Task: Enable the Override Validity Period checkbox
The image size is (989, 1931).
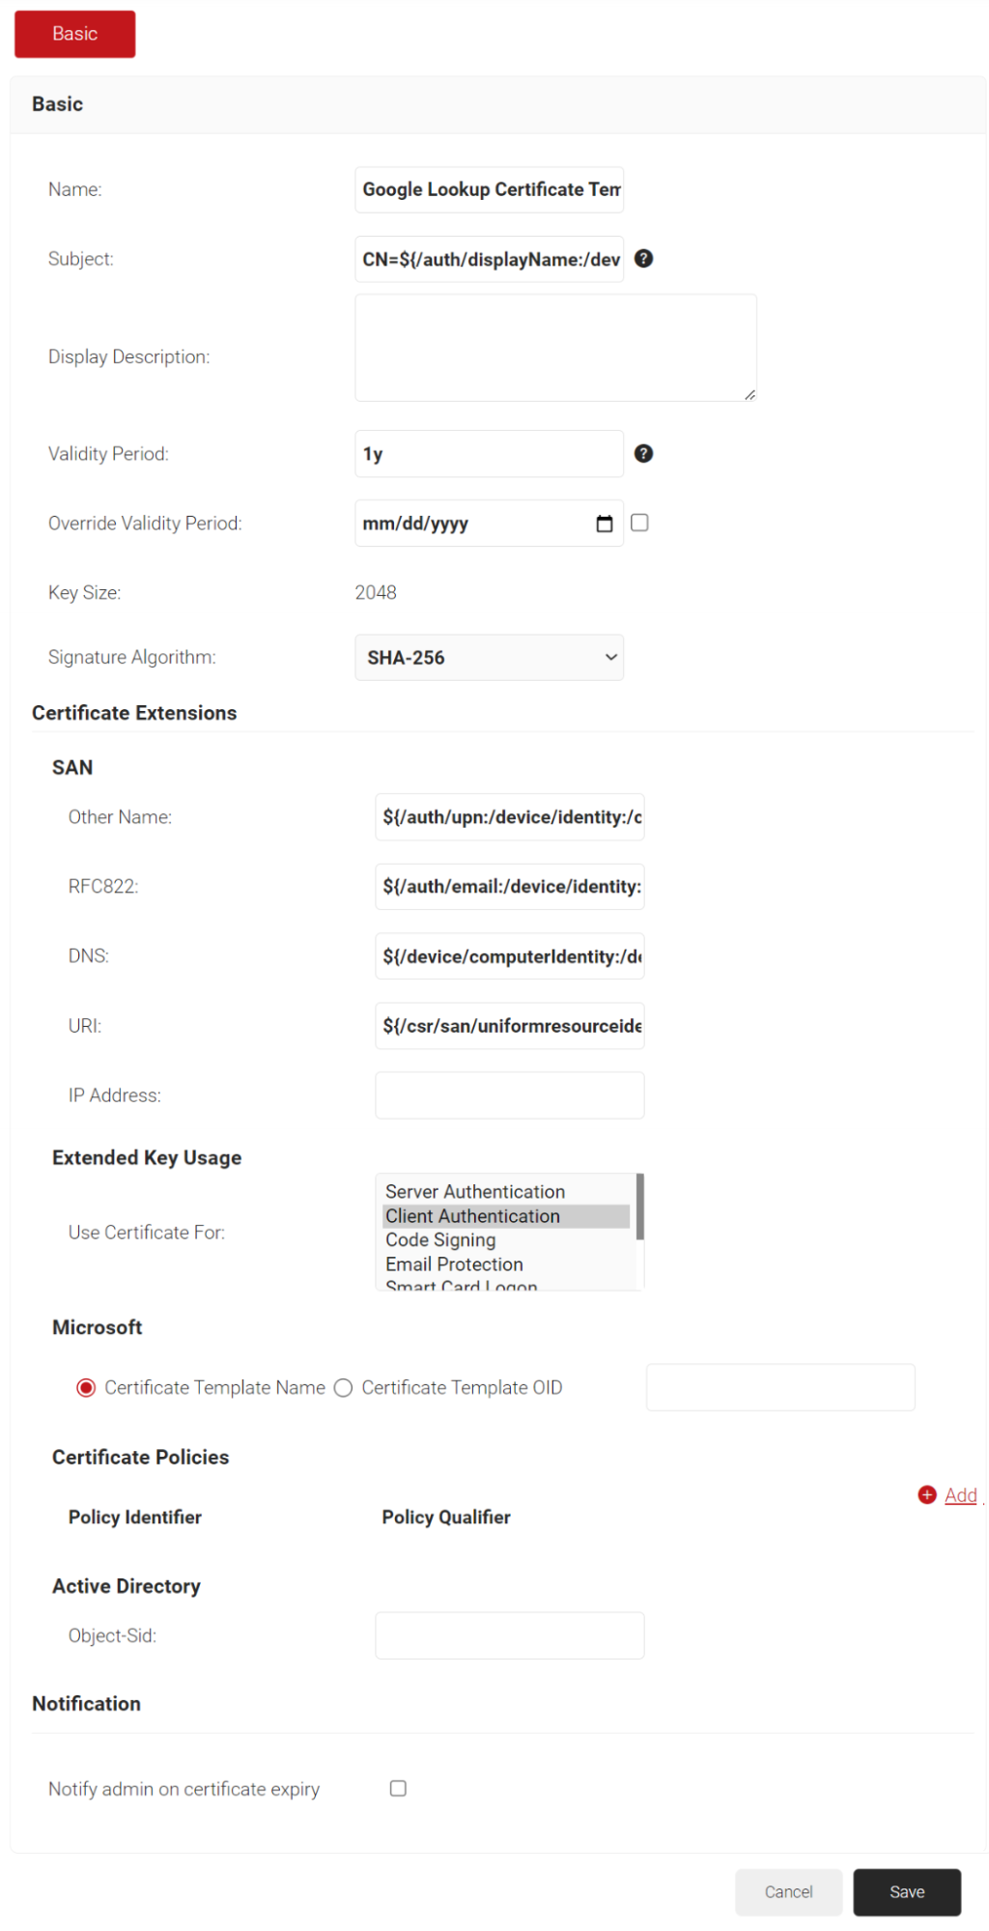Action: tap(639, 523)
